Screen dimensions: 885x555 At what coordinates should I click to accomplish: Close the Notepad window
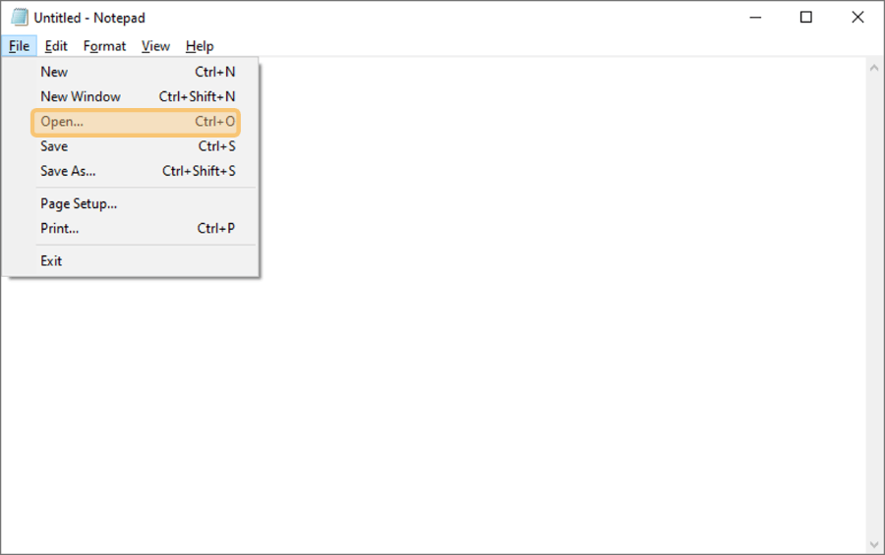(857, 18)
